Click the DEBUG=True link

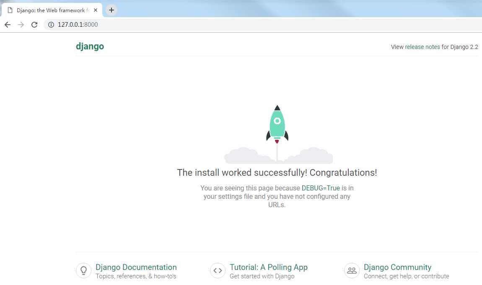pos(321,188)
